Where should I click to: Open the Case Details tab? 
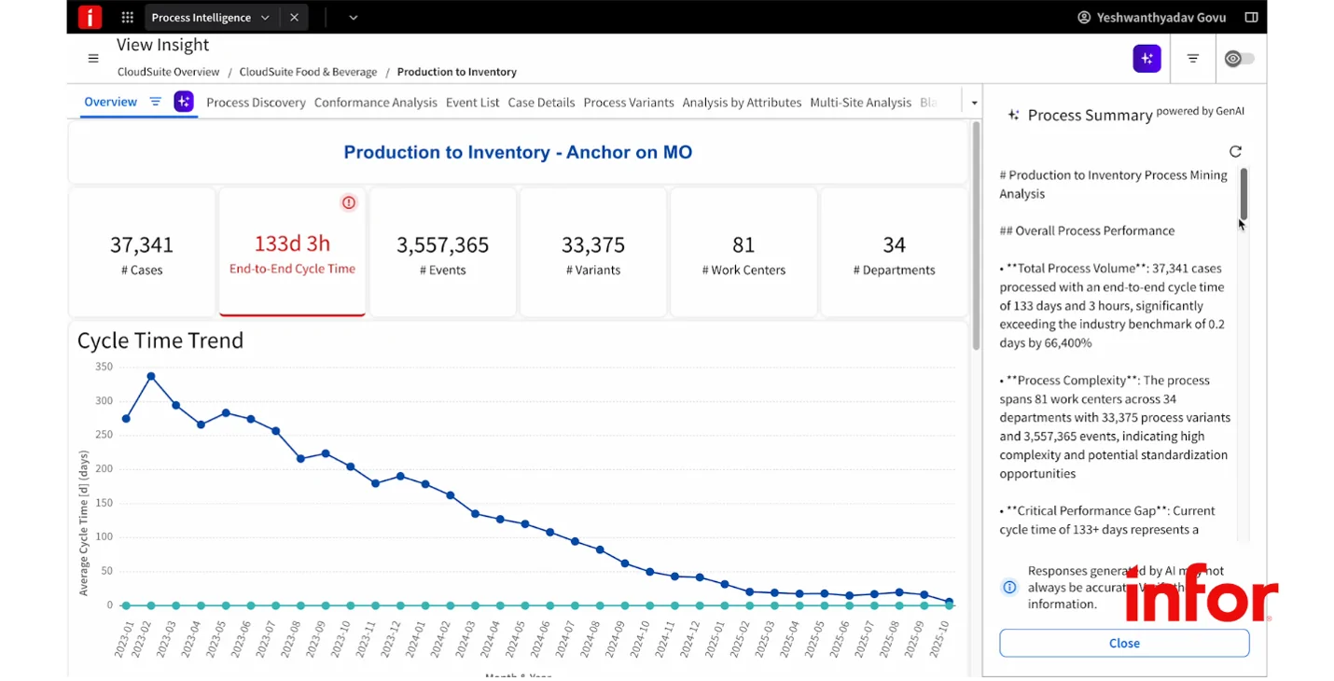click(x=541, y=103)
